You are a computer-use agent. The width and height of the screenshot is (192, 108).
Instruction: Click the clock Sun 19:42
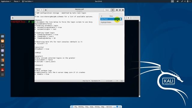tap(98, 1)
